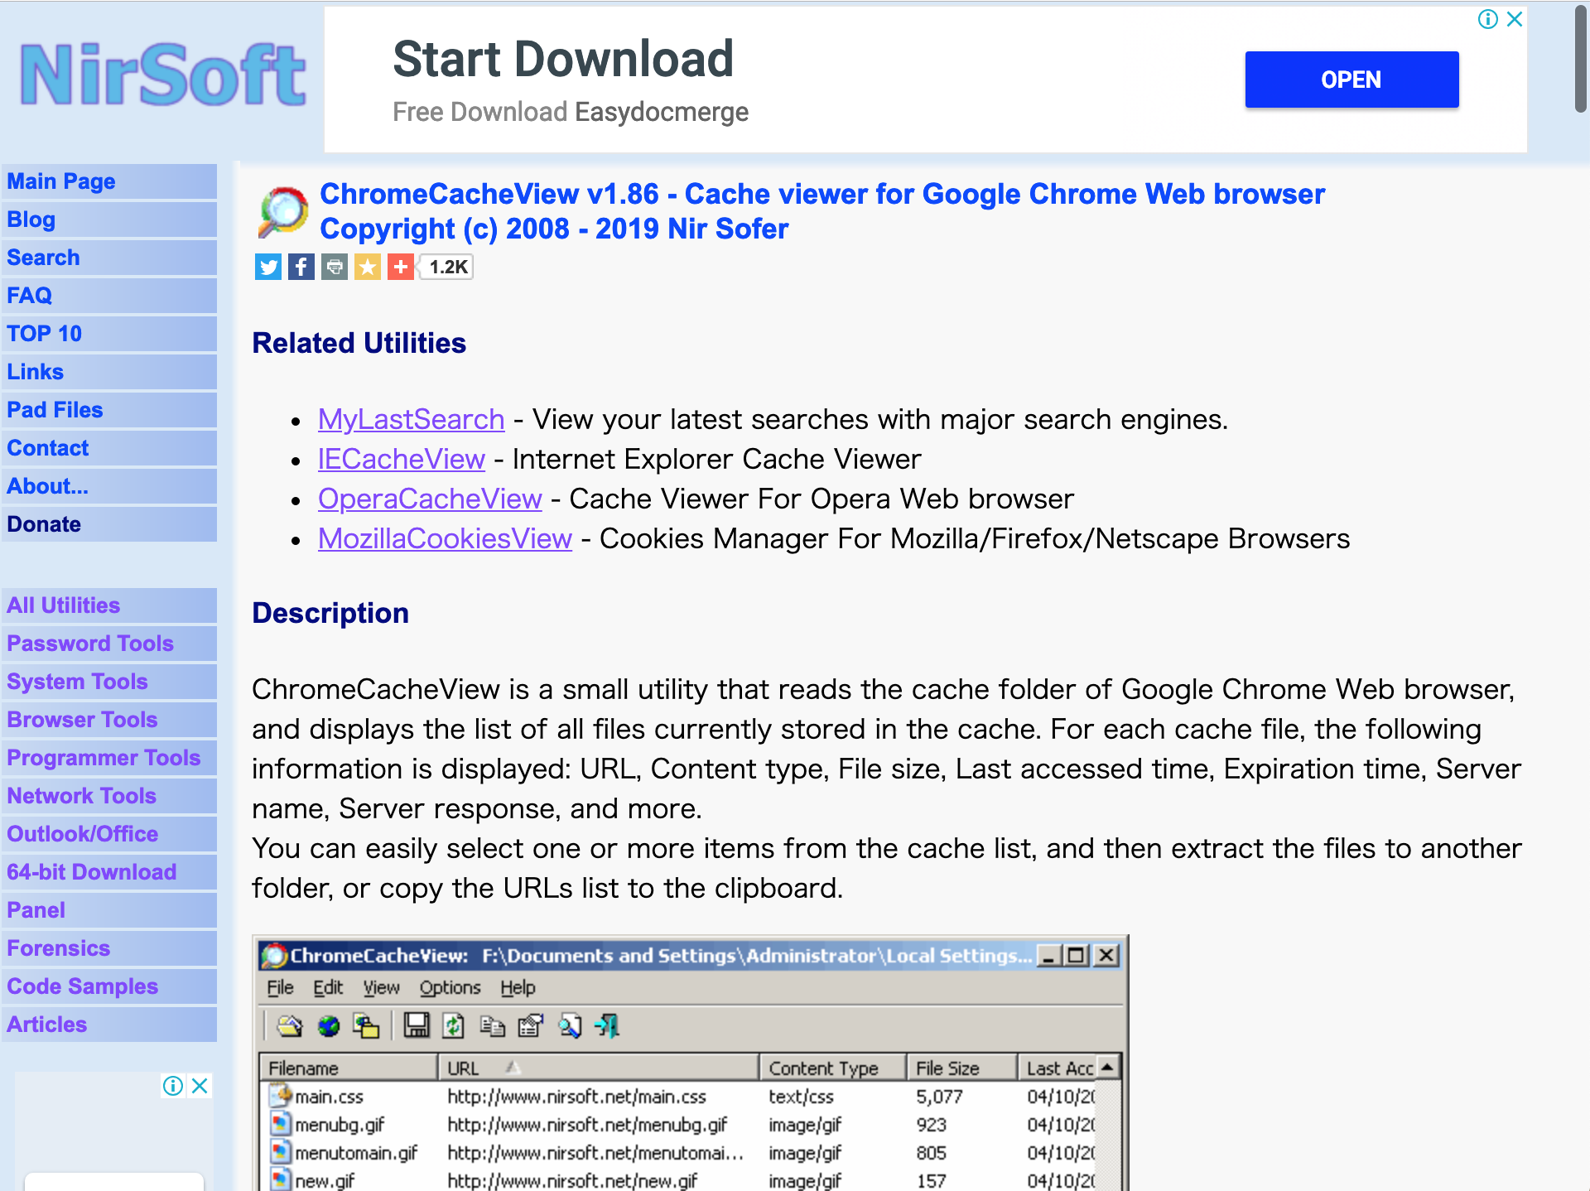The image size is (1590, 1191).
Task: Open the cache folder via the folder toolbar icon
Action: click(288, 1027)
